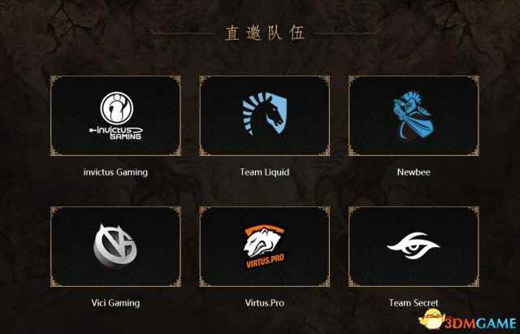This screenshot has height=334, width=520.
Task: Open the invictus Gaming text label
Action: pyautogui.click(x=115, y=172)
